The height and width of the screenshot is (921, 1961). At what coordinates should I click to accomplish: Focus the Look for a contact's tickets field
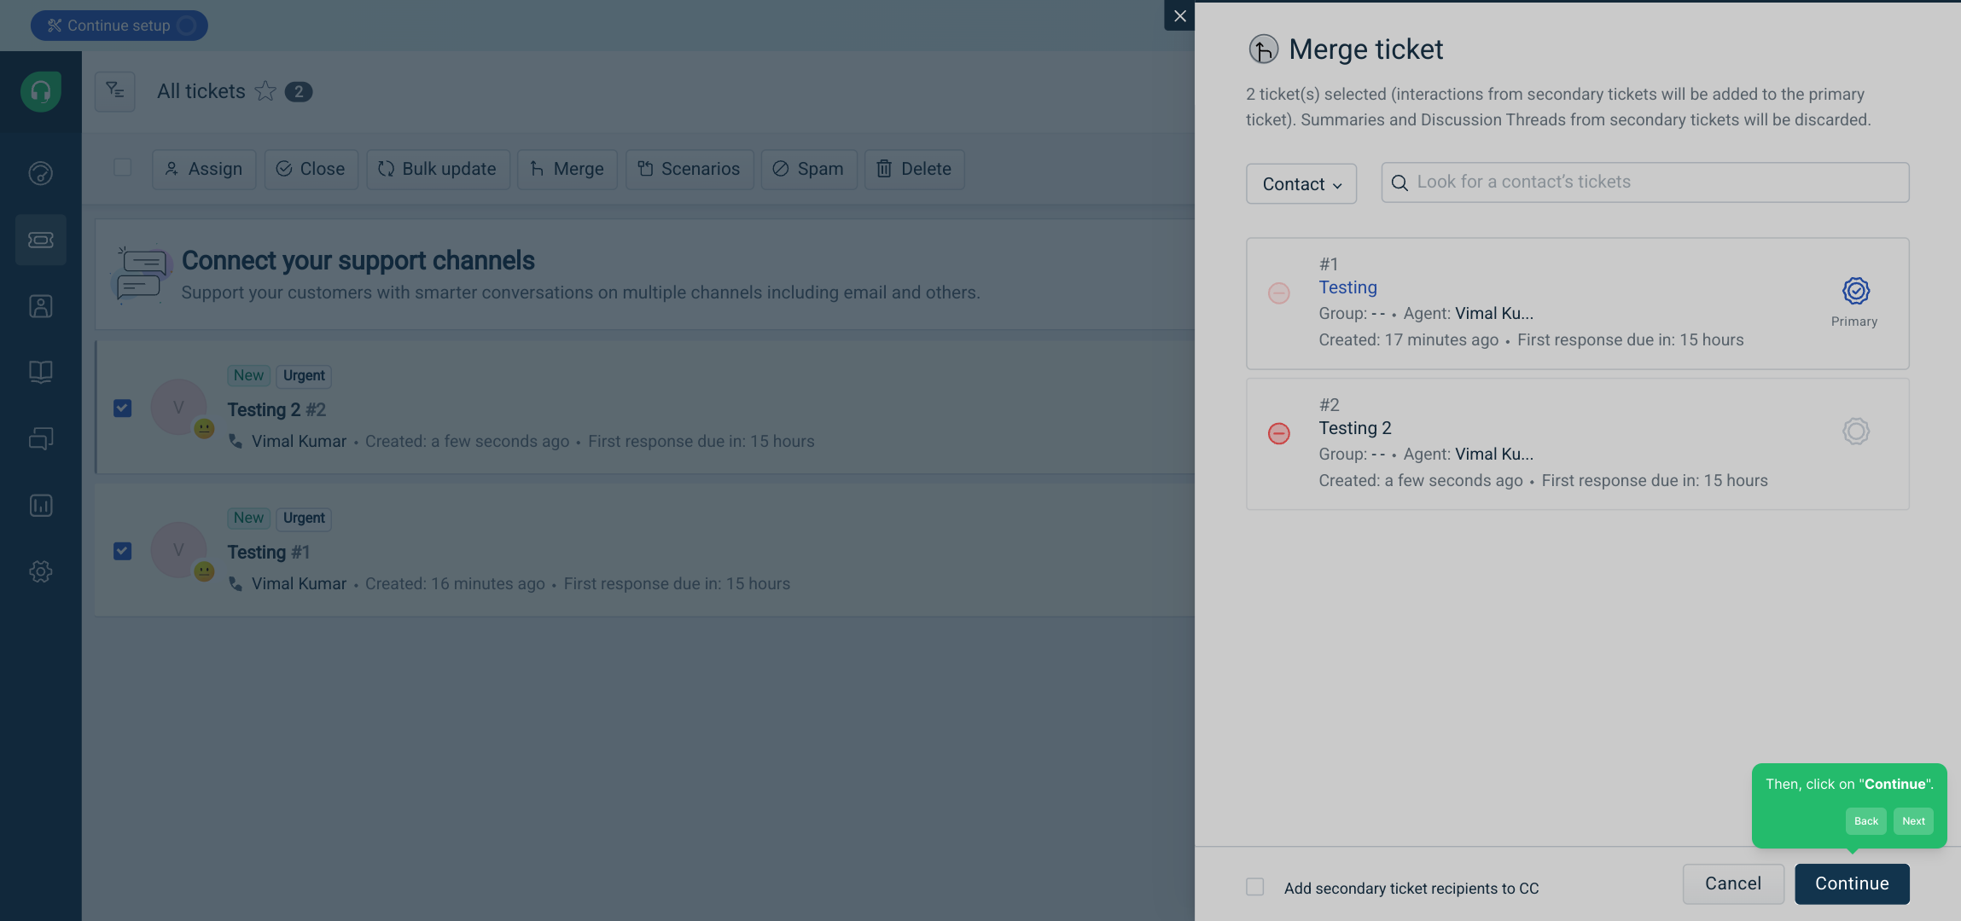click(1644, 182)
